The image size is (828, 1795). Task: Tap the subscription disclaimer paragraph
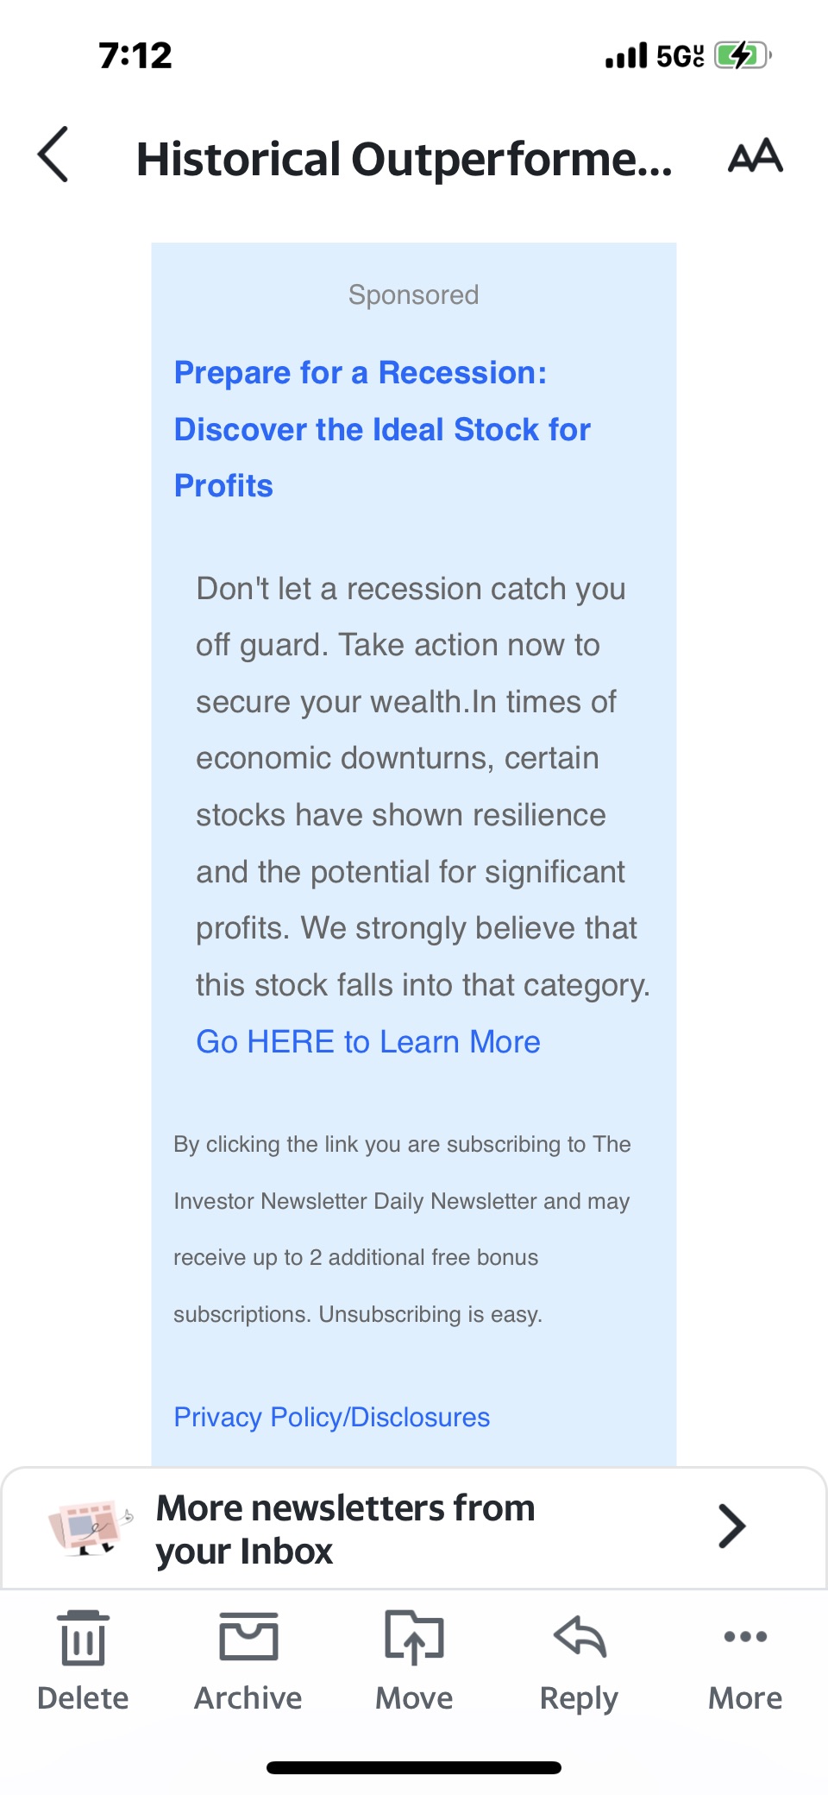[x=401, y=1229]
